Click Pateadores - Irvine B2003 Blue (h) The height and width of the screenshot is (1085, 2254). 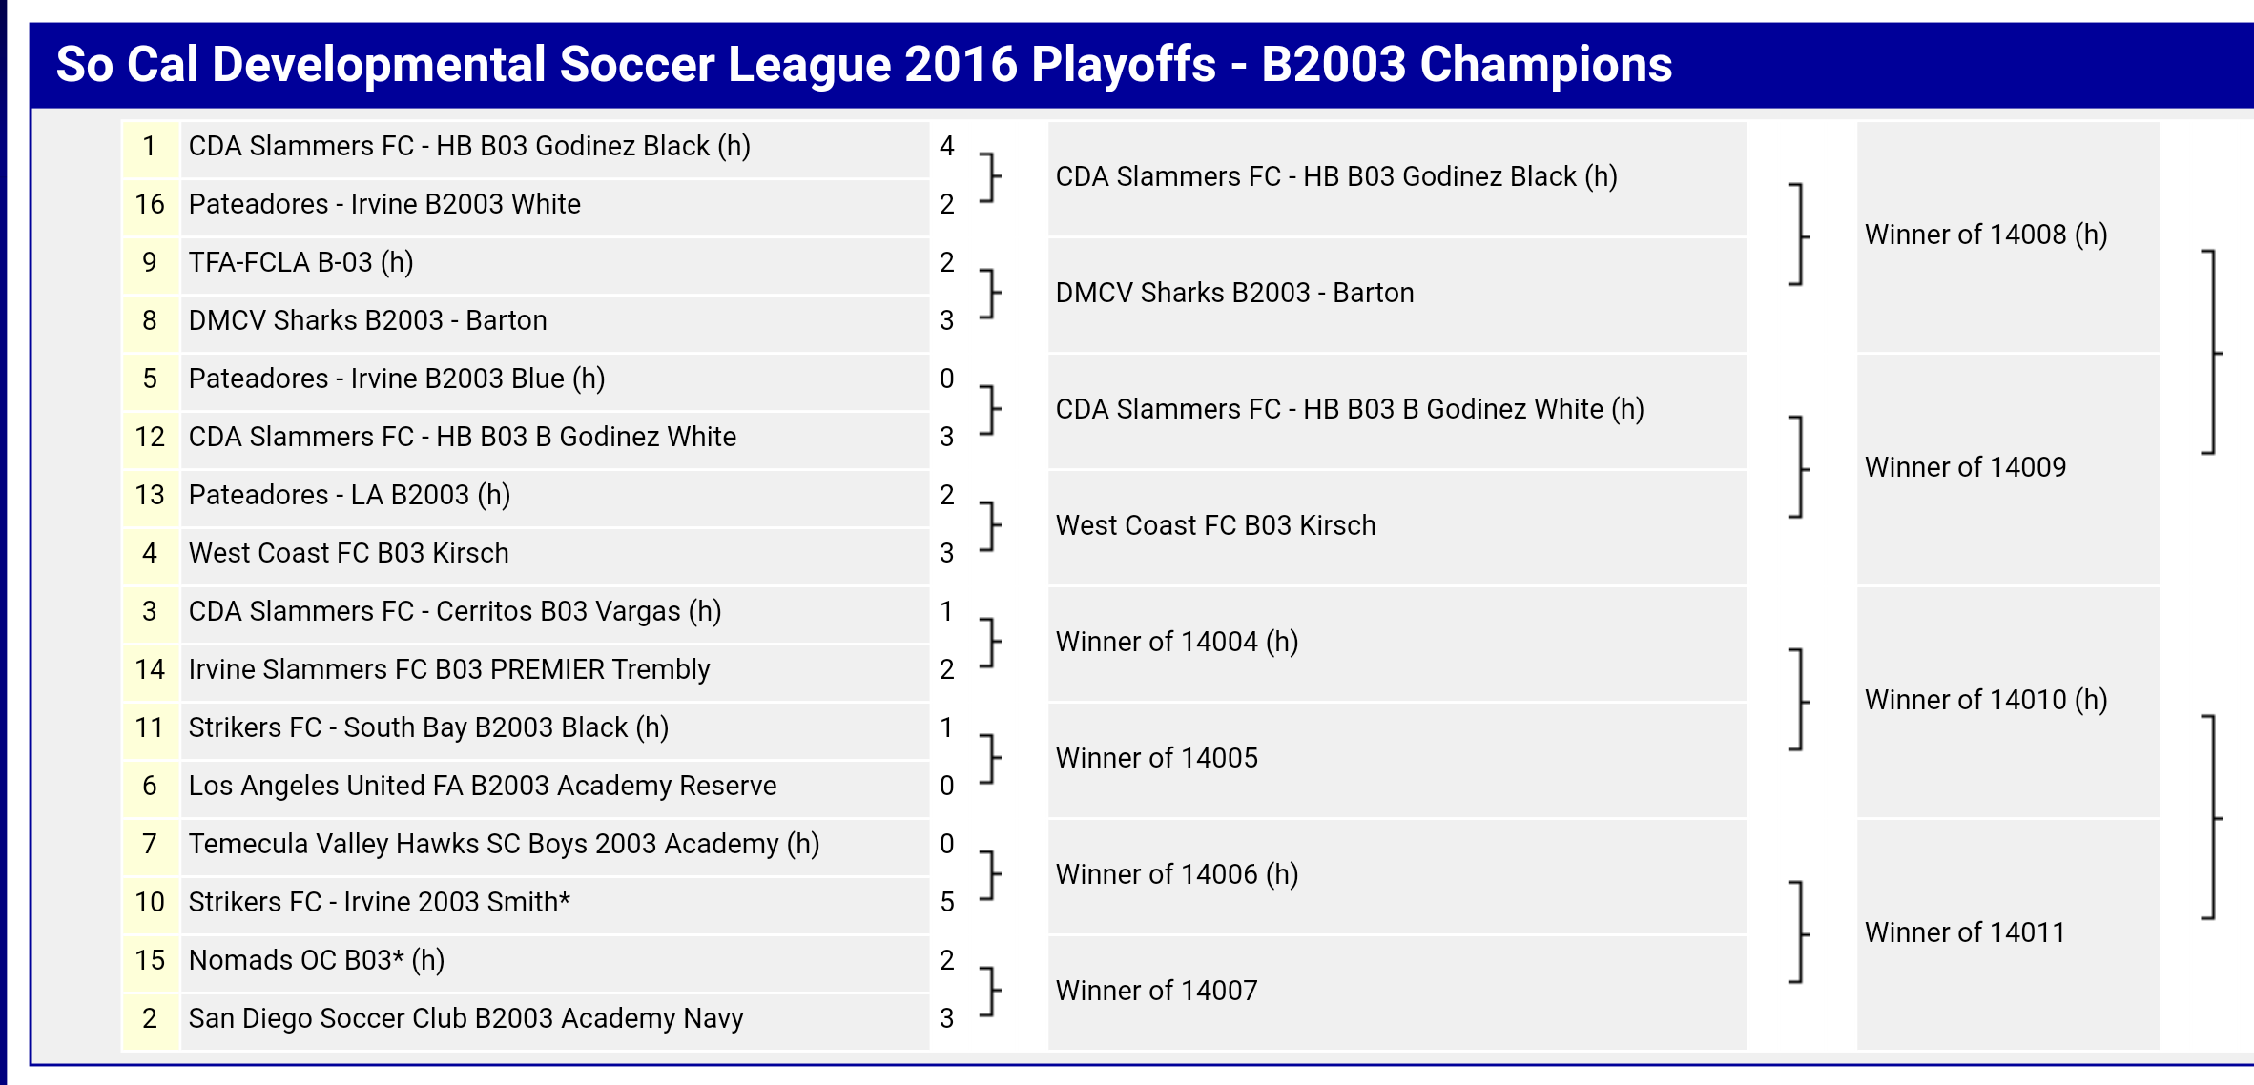(x=396, y=379)
